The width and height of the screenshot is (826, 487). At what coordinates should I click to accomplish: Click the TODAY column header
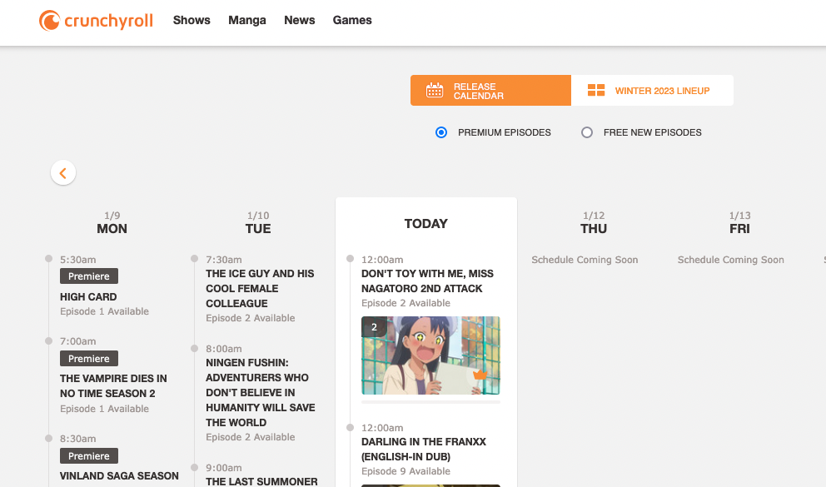point(426,224)
